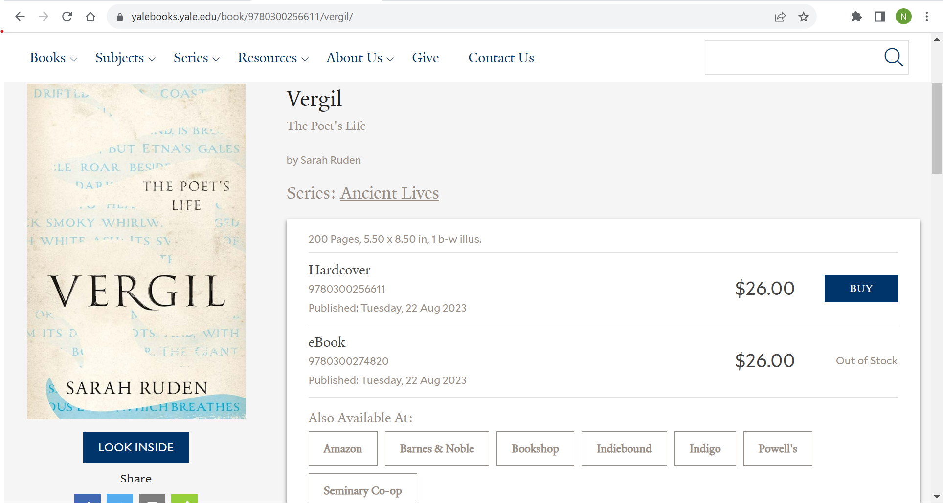The image size is (943, 503).
Task: Reload the current page
Action: coord(67,17)
